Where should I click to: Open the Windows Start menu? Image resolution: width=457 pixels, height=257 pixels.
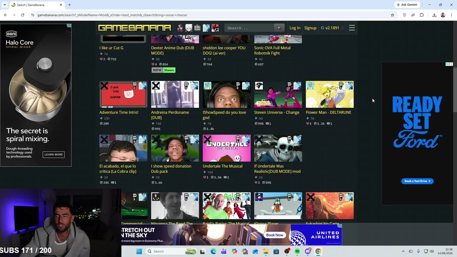(x=139, y=251)
